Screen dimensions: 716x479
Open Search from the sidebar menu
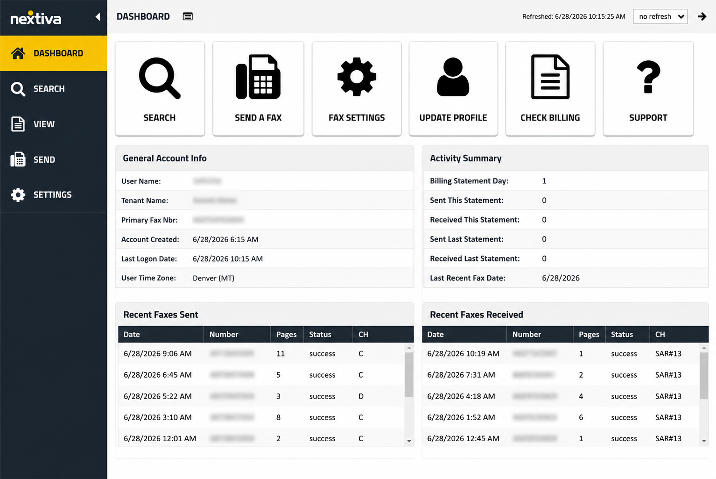tap(54, 89)
